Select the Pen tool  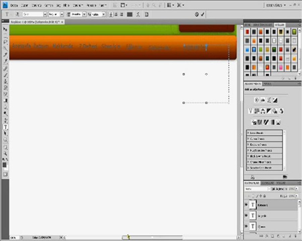click(5, 120)
